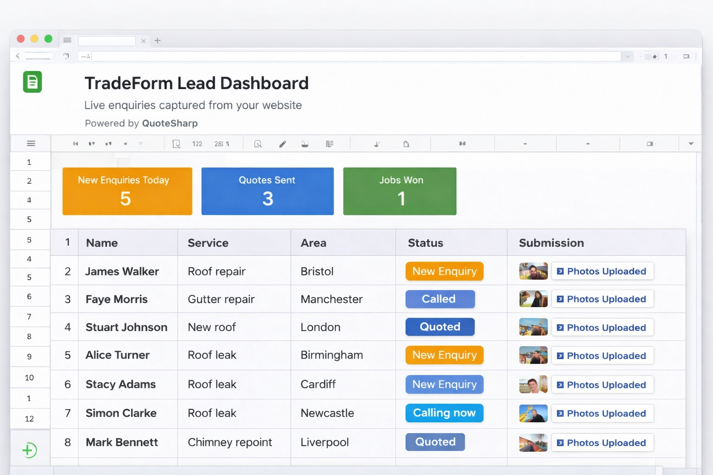
Task: Click the magnifier page icon in toolbar
Action: click(x=258, y=144)
